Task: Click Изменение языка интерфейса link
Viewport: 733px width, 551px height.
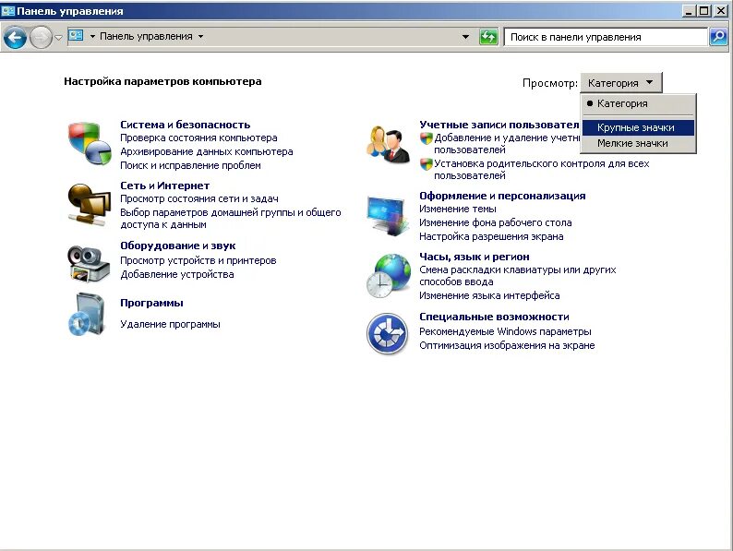Action: pyautogui.click(x=489, y=296)
